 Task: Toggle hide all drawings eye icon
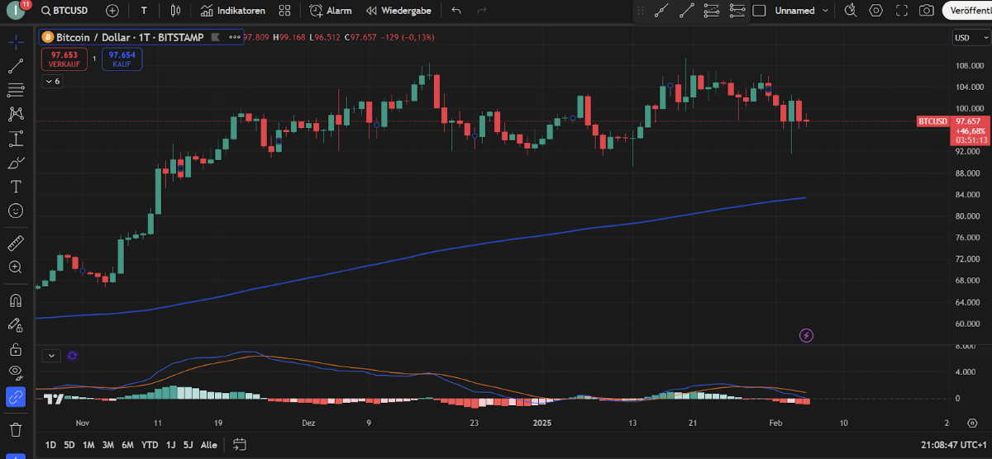click(x=16, y=372)
